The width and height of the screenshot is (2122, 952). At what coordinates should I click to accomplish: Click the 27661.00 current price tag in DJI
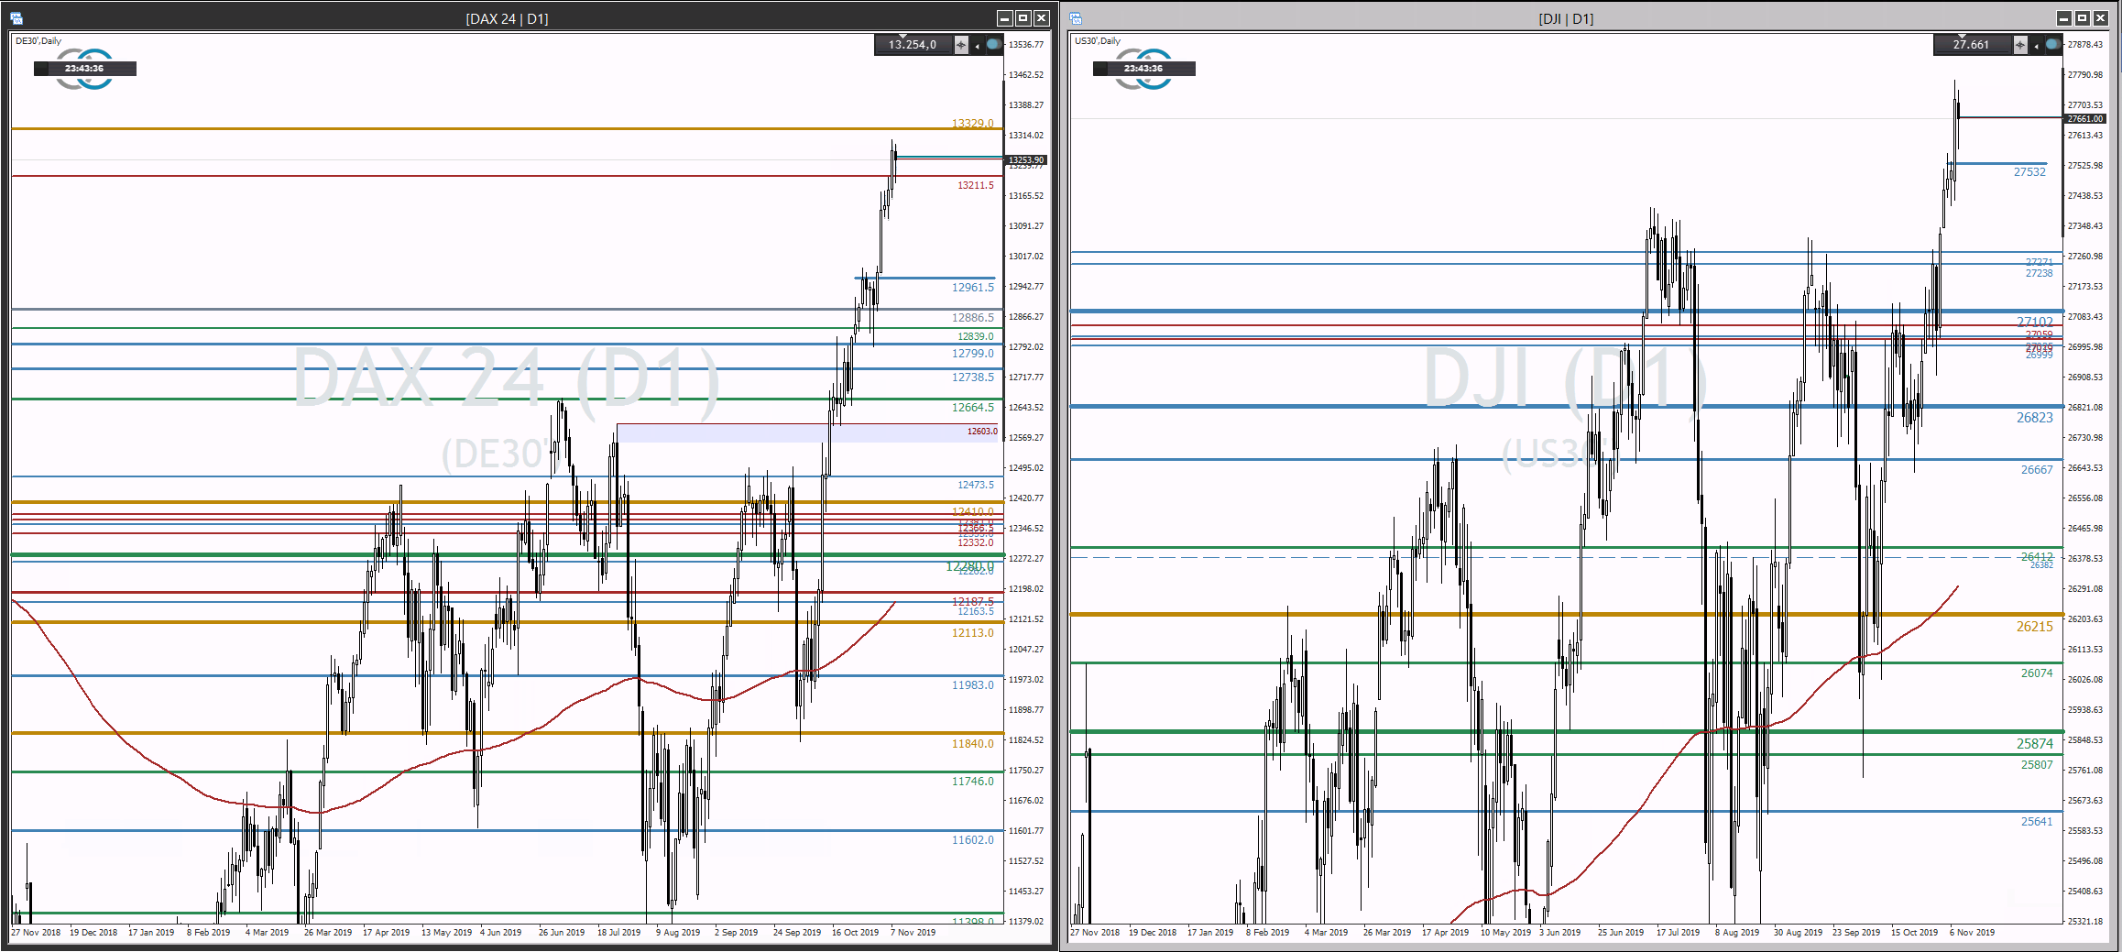[x=2085, y=119]
